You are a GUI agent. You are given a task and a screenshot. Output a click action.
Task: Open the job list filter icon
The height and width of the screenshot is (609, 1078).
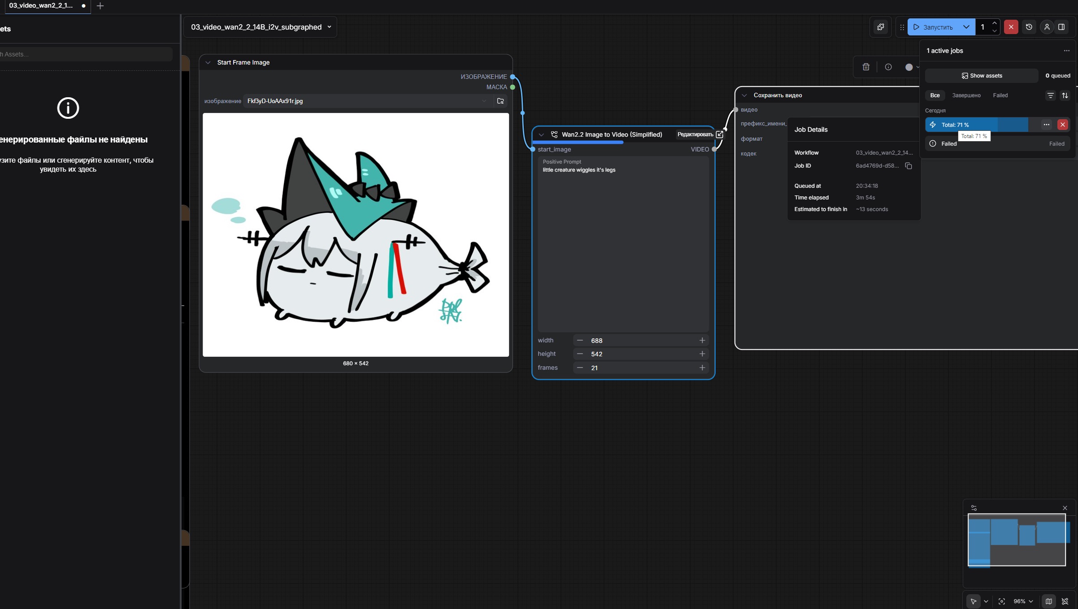[1050, 95]
